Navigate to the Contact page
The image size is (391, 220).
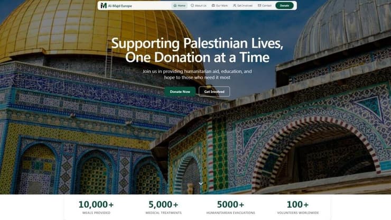(265, 5)
